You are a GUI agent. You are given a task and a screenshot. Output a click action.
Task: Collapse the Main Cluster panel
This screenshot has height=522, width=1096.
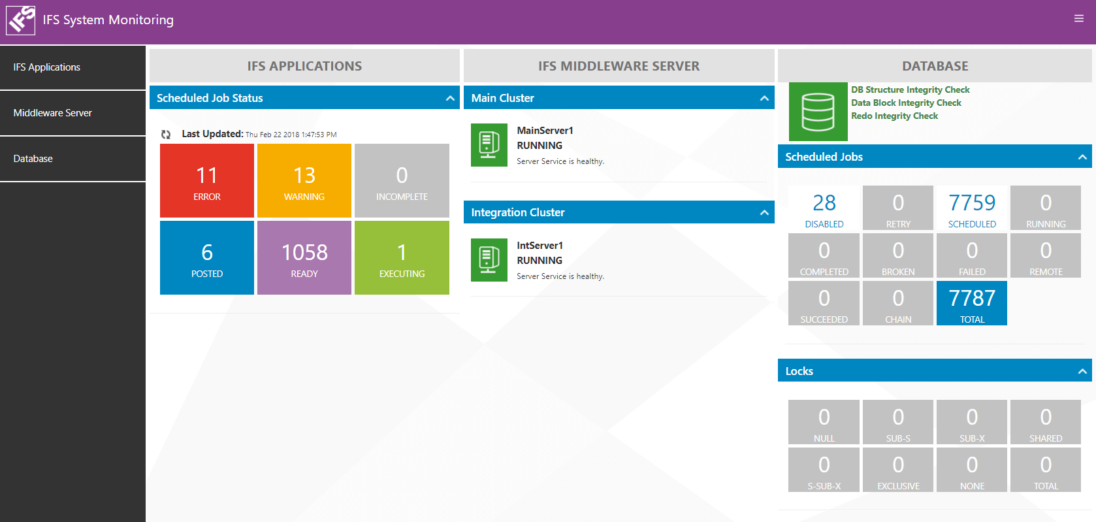point(764,98)
